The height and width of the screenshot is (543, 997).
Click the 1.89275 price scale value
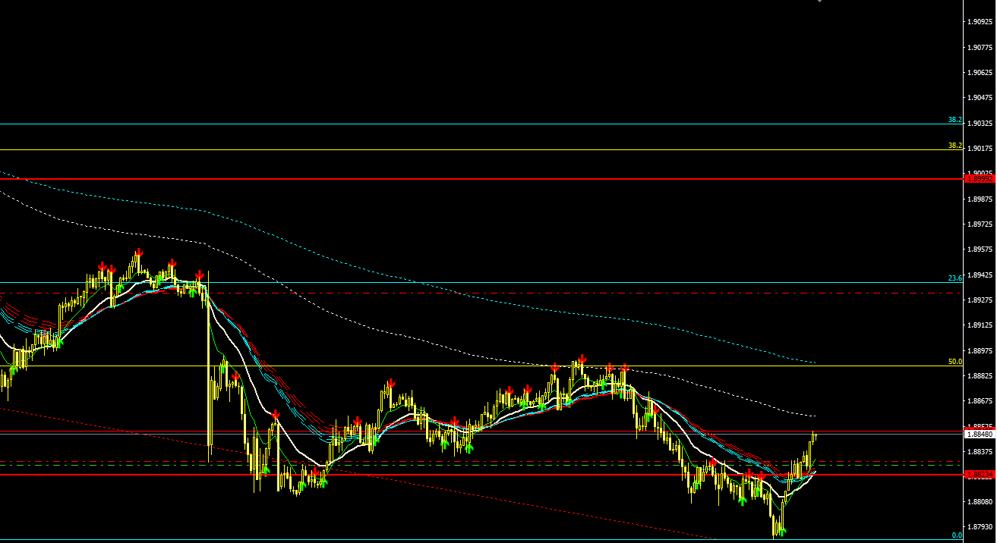[x=980, y=300]
